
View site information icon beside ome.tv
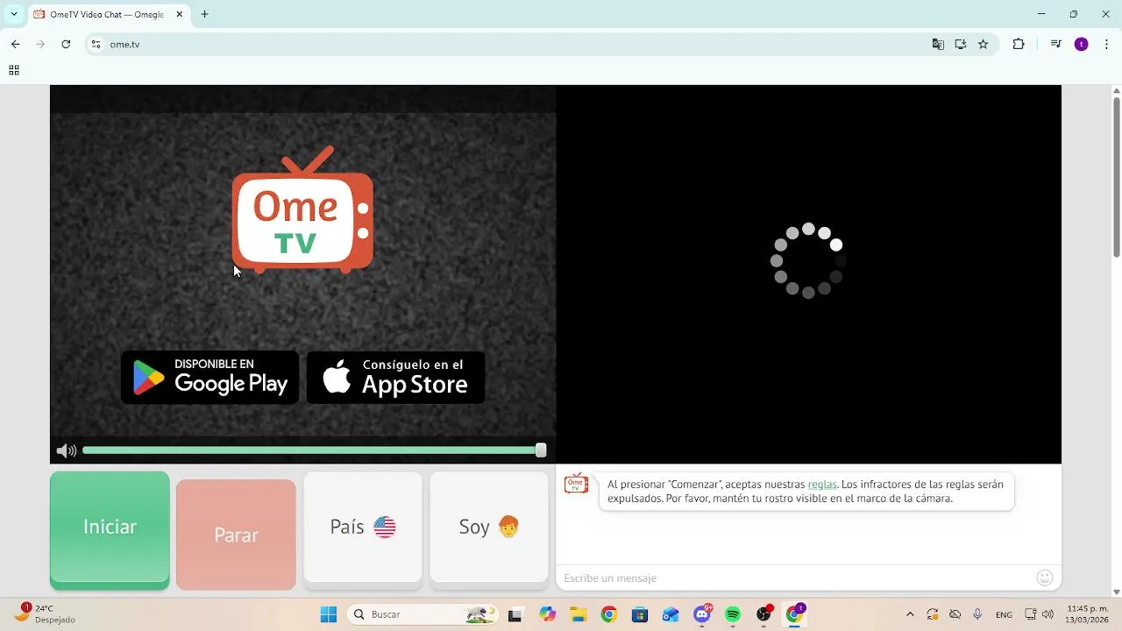[x=96, y=44]
